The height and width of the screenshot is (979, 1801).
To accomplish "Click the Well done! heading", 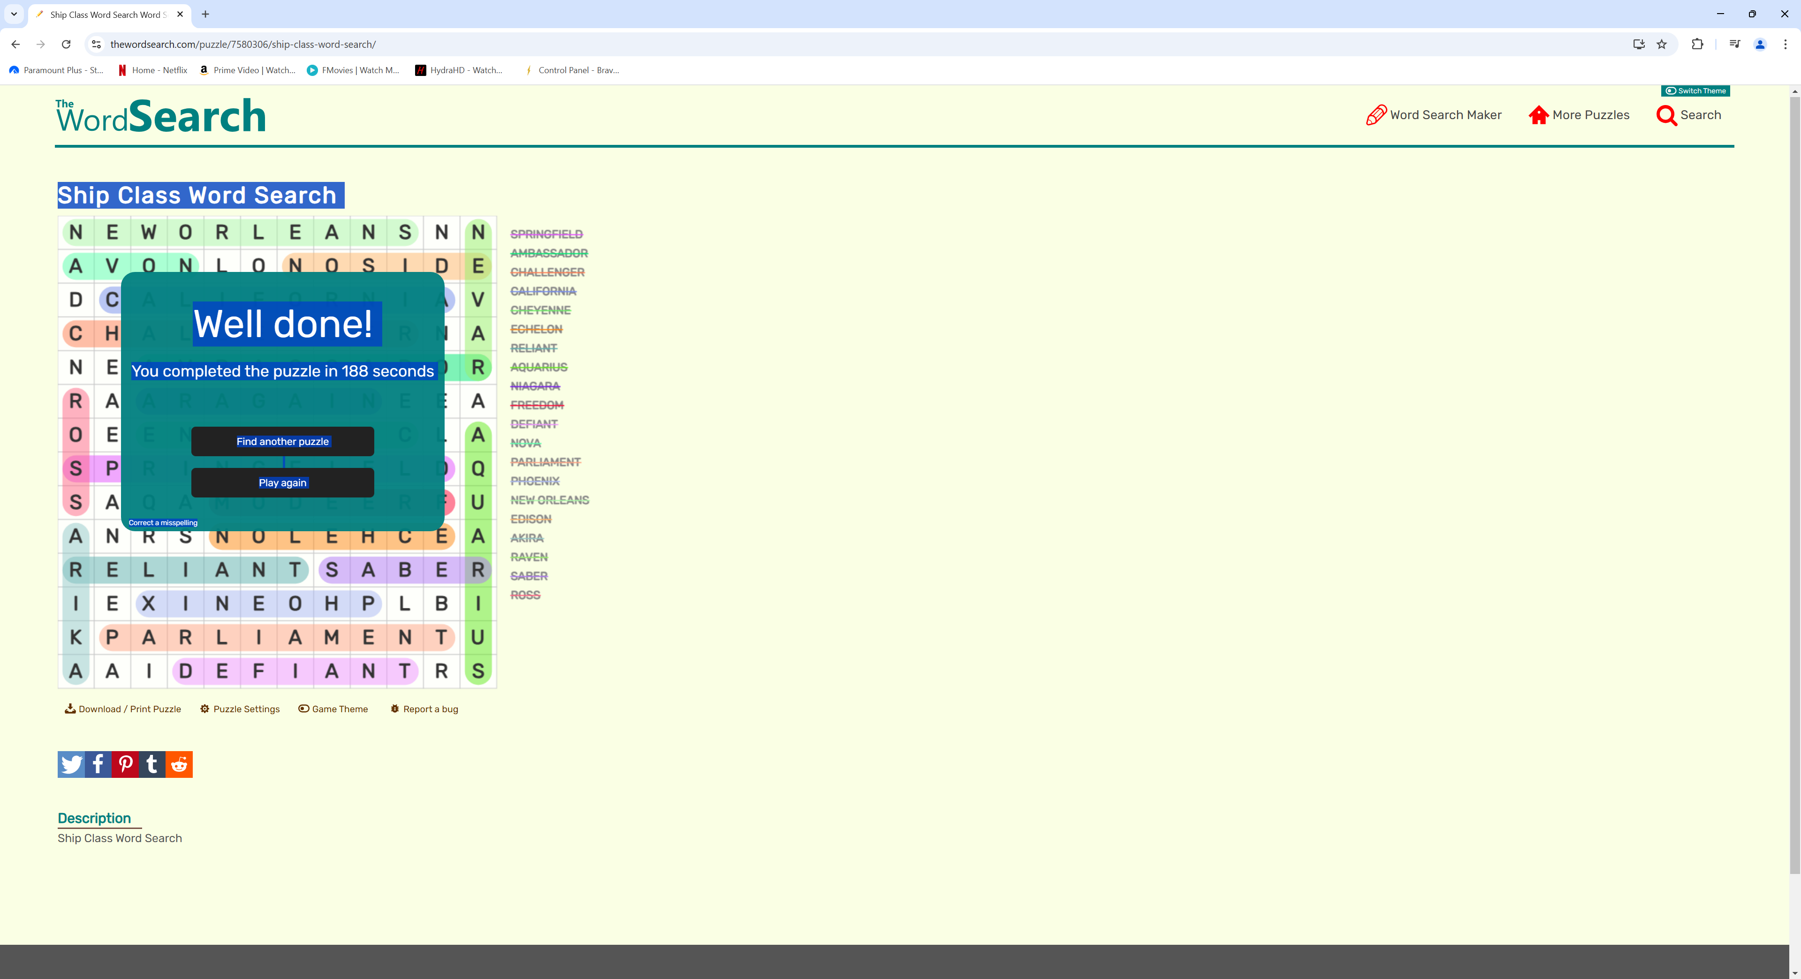I will tap(283, 324).
